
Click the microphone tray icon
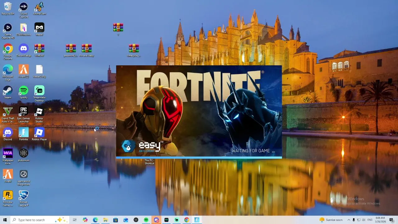tap(354, 220)
